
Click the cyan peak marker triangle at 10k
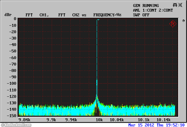(x=98, y=20)
